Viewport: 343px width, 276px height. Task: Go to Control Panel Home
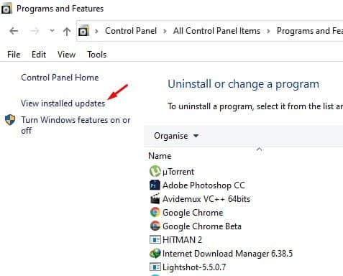click(x=60, y=78)
